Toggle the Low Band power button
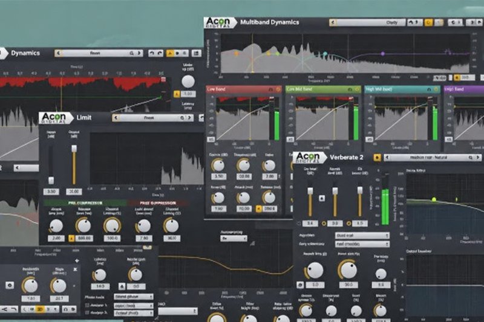Image resolution: width=484 pixels, height=322 pixels. click(278, 89)
